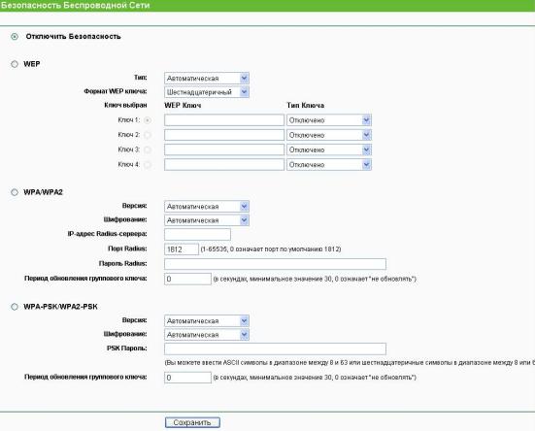Click the WEP key field for Ключ 3
This screenshot has width=535, height=431.
coord(224,149)
